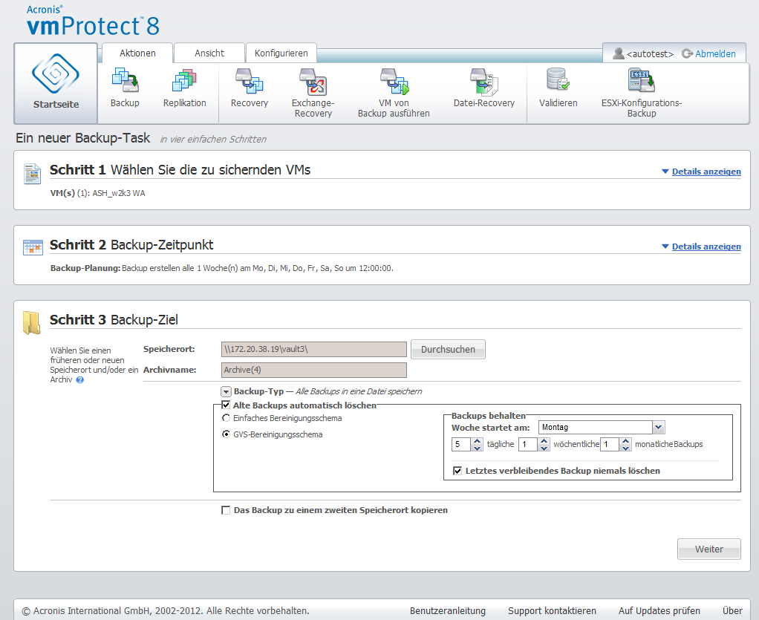
Task: Click the Abmelden logout arrow icon
Action: [x=687, y=53]
